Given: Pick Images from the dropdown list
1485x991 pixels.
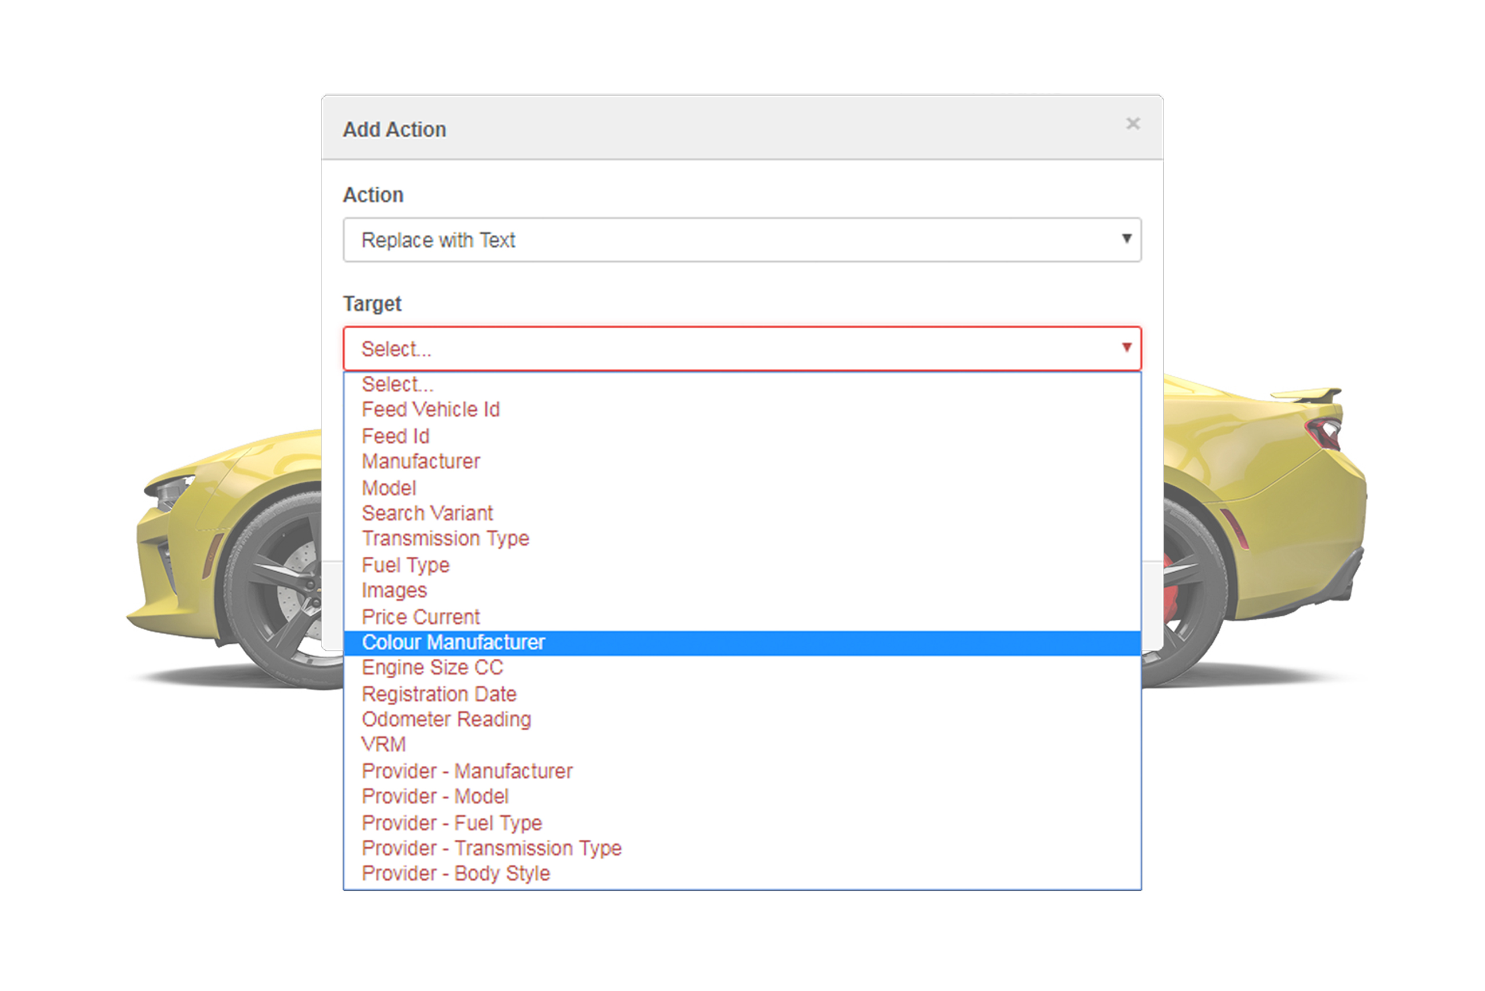Looking at the screenshot, I should pos(742,590).
